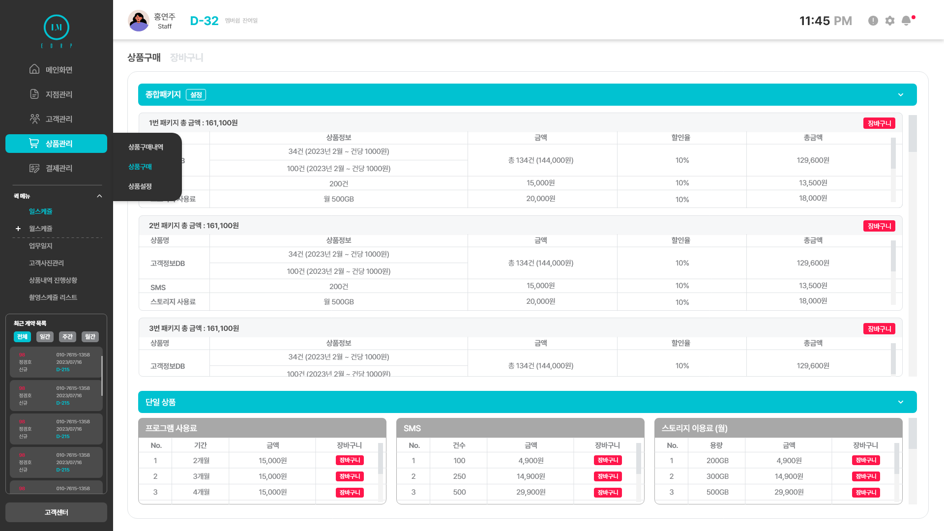Collapse the 퀵 메뉴 chevron
This screenshot has height=531, width=944.
click(99, 196)
